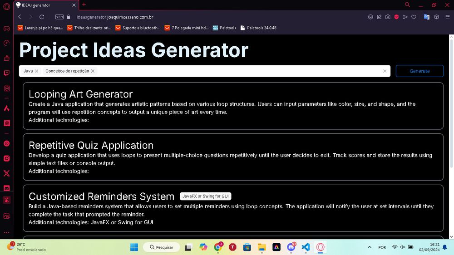Image resolution: width=454 pixels, height=255 pixels.
Task: Open tab search magnifier in title bar
Action: click(x=407, y=5)
